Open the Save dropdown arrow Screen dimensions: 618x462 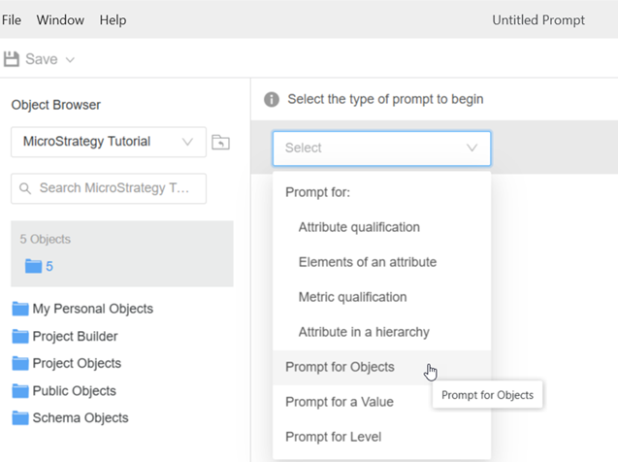[70, 60]
